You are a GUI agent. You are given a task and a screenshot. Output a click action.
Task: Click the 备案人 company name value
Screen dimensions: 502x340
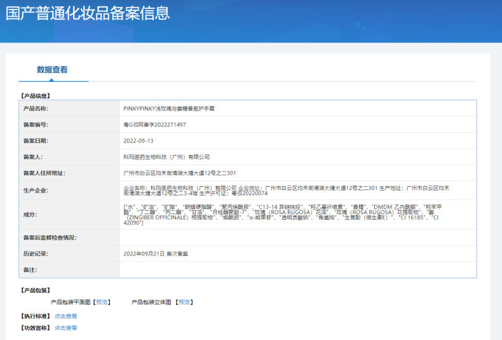tap(166, 156)
